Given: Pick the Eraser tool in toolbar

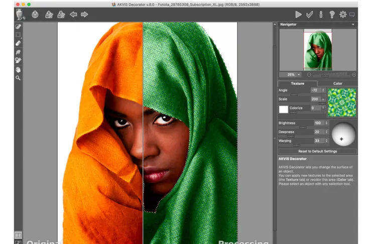Looking at the screenshot, I should point(18,43).
